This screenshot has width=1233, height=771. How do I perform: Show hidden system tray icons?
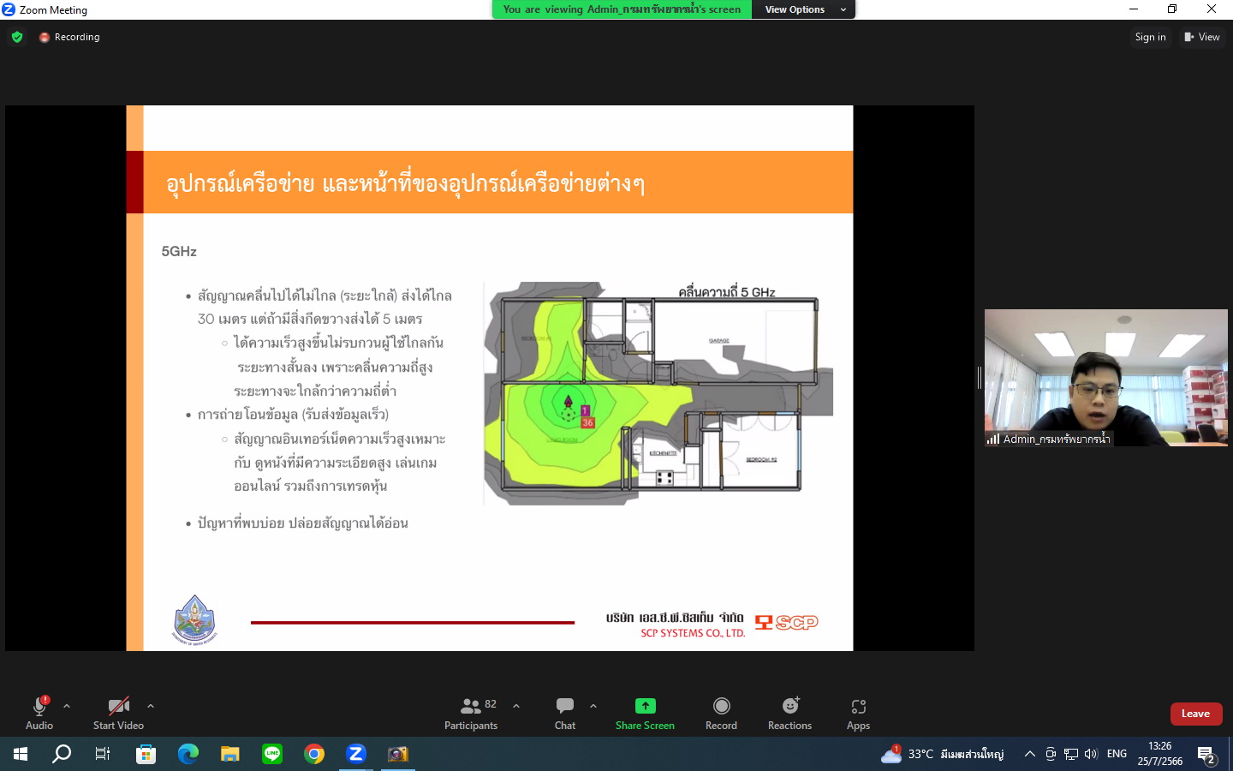1030,754
